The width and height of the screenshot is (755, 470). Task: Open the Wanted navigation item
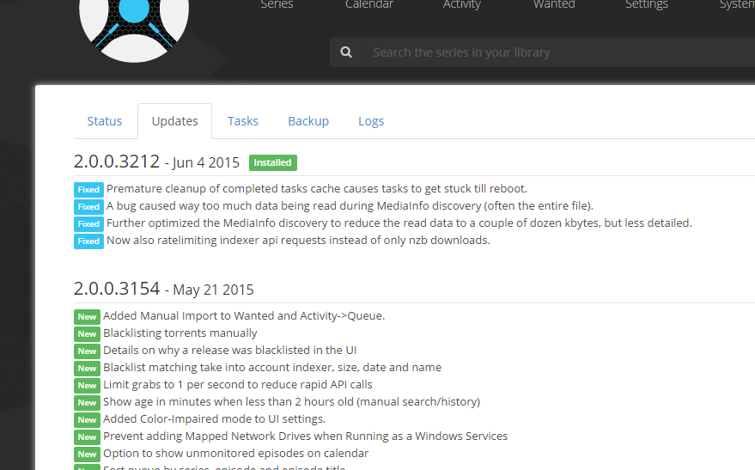[554, 5]
